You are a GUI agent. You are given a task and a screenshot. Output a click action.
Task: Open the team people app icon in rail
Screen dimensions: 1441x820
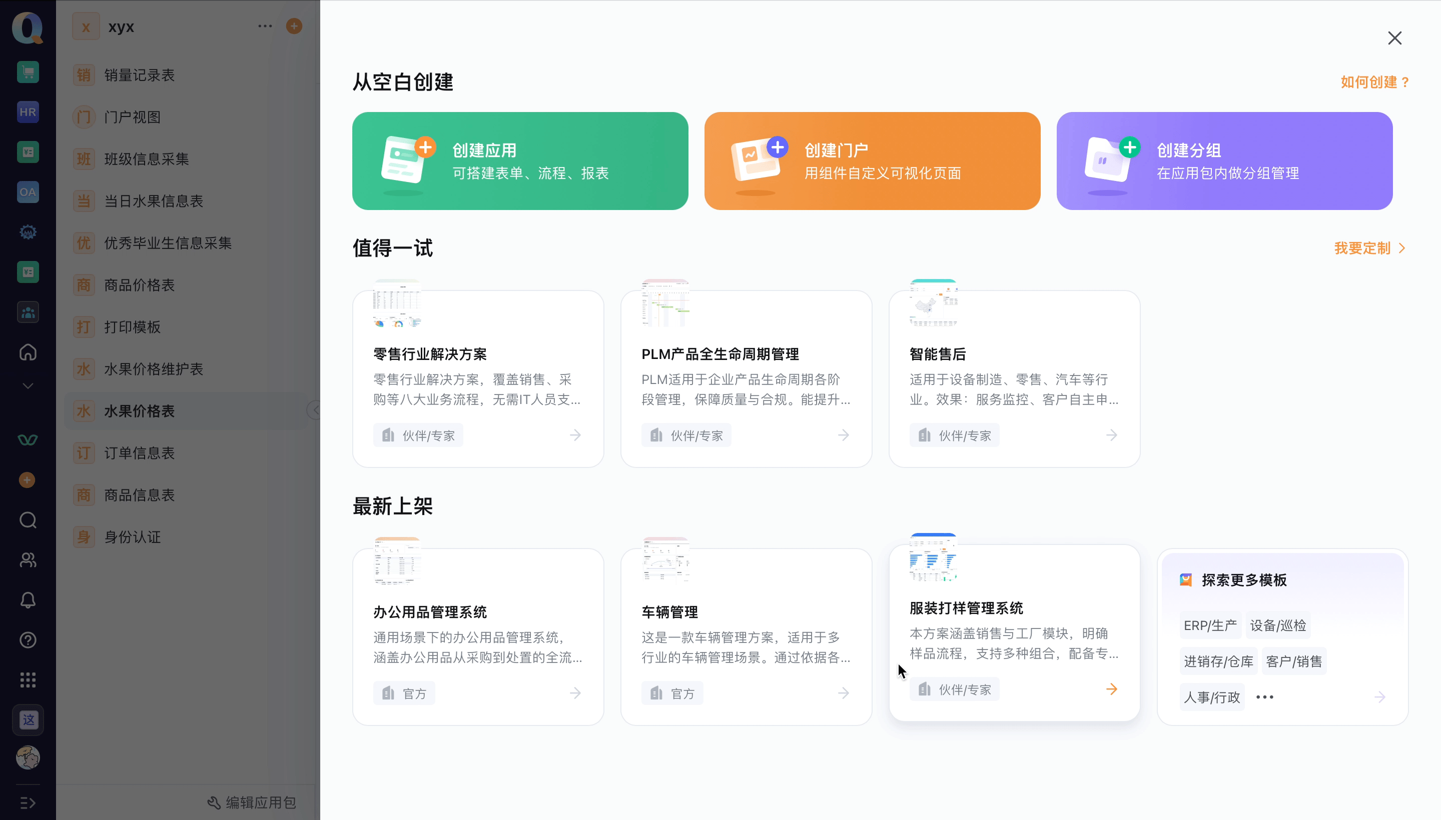pos(28,312)
